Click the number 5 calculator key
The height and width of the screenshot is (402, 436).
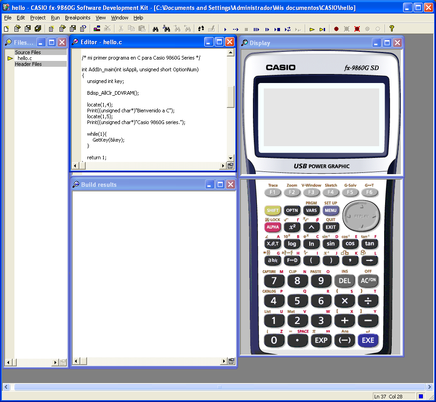(297, 301)
